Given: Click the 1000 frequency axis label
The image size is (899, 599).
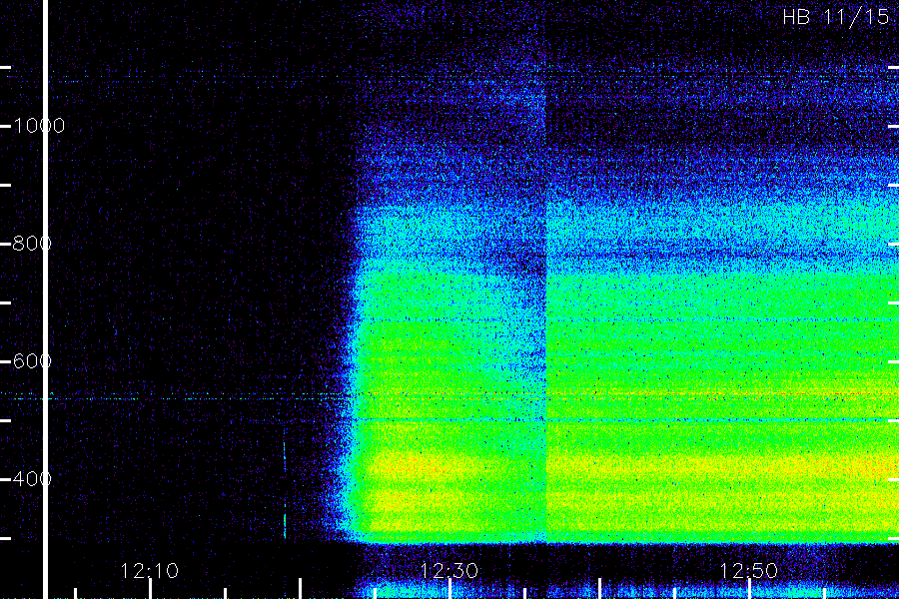Looking at the screenshot, I should tap(39, 126).
